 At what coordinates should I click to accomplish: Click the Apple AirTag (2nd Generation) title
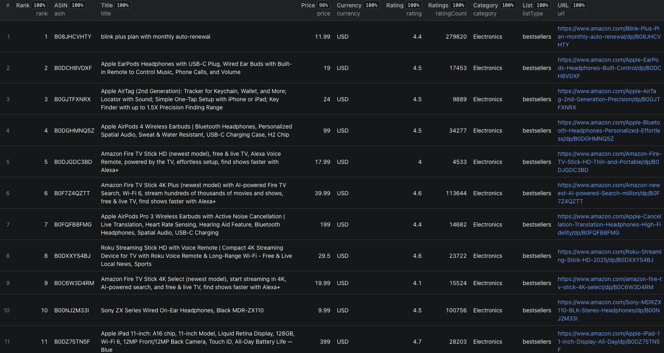194,99
